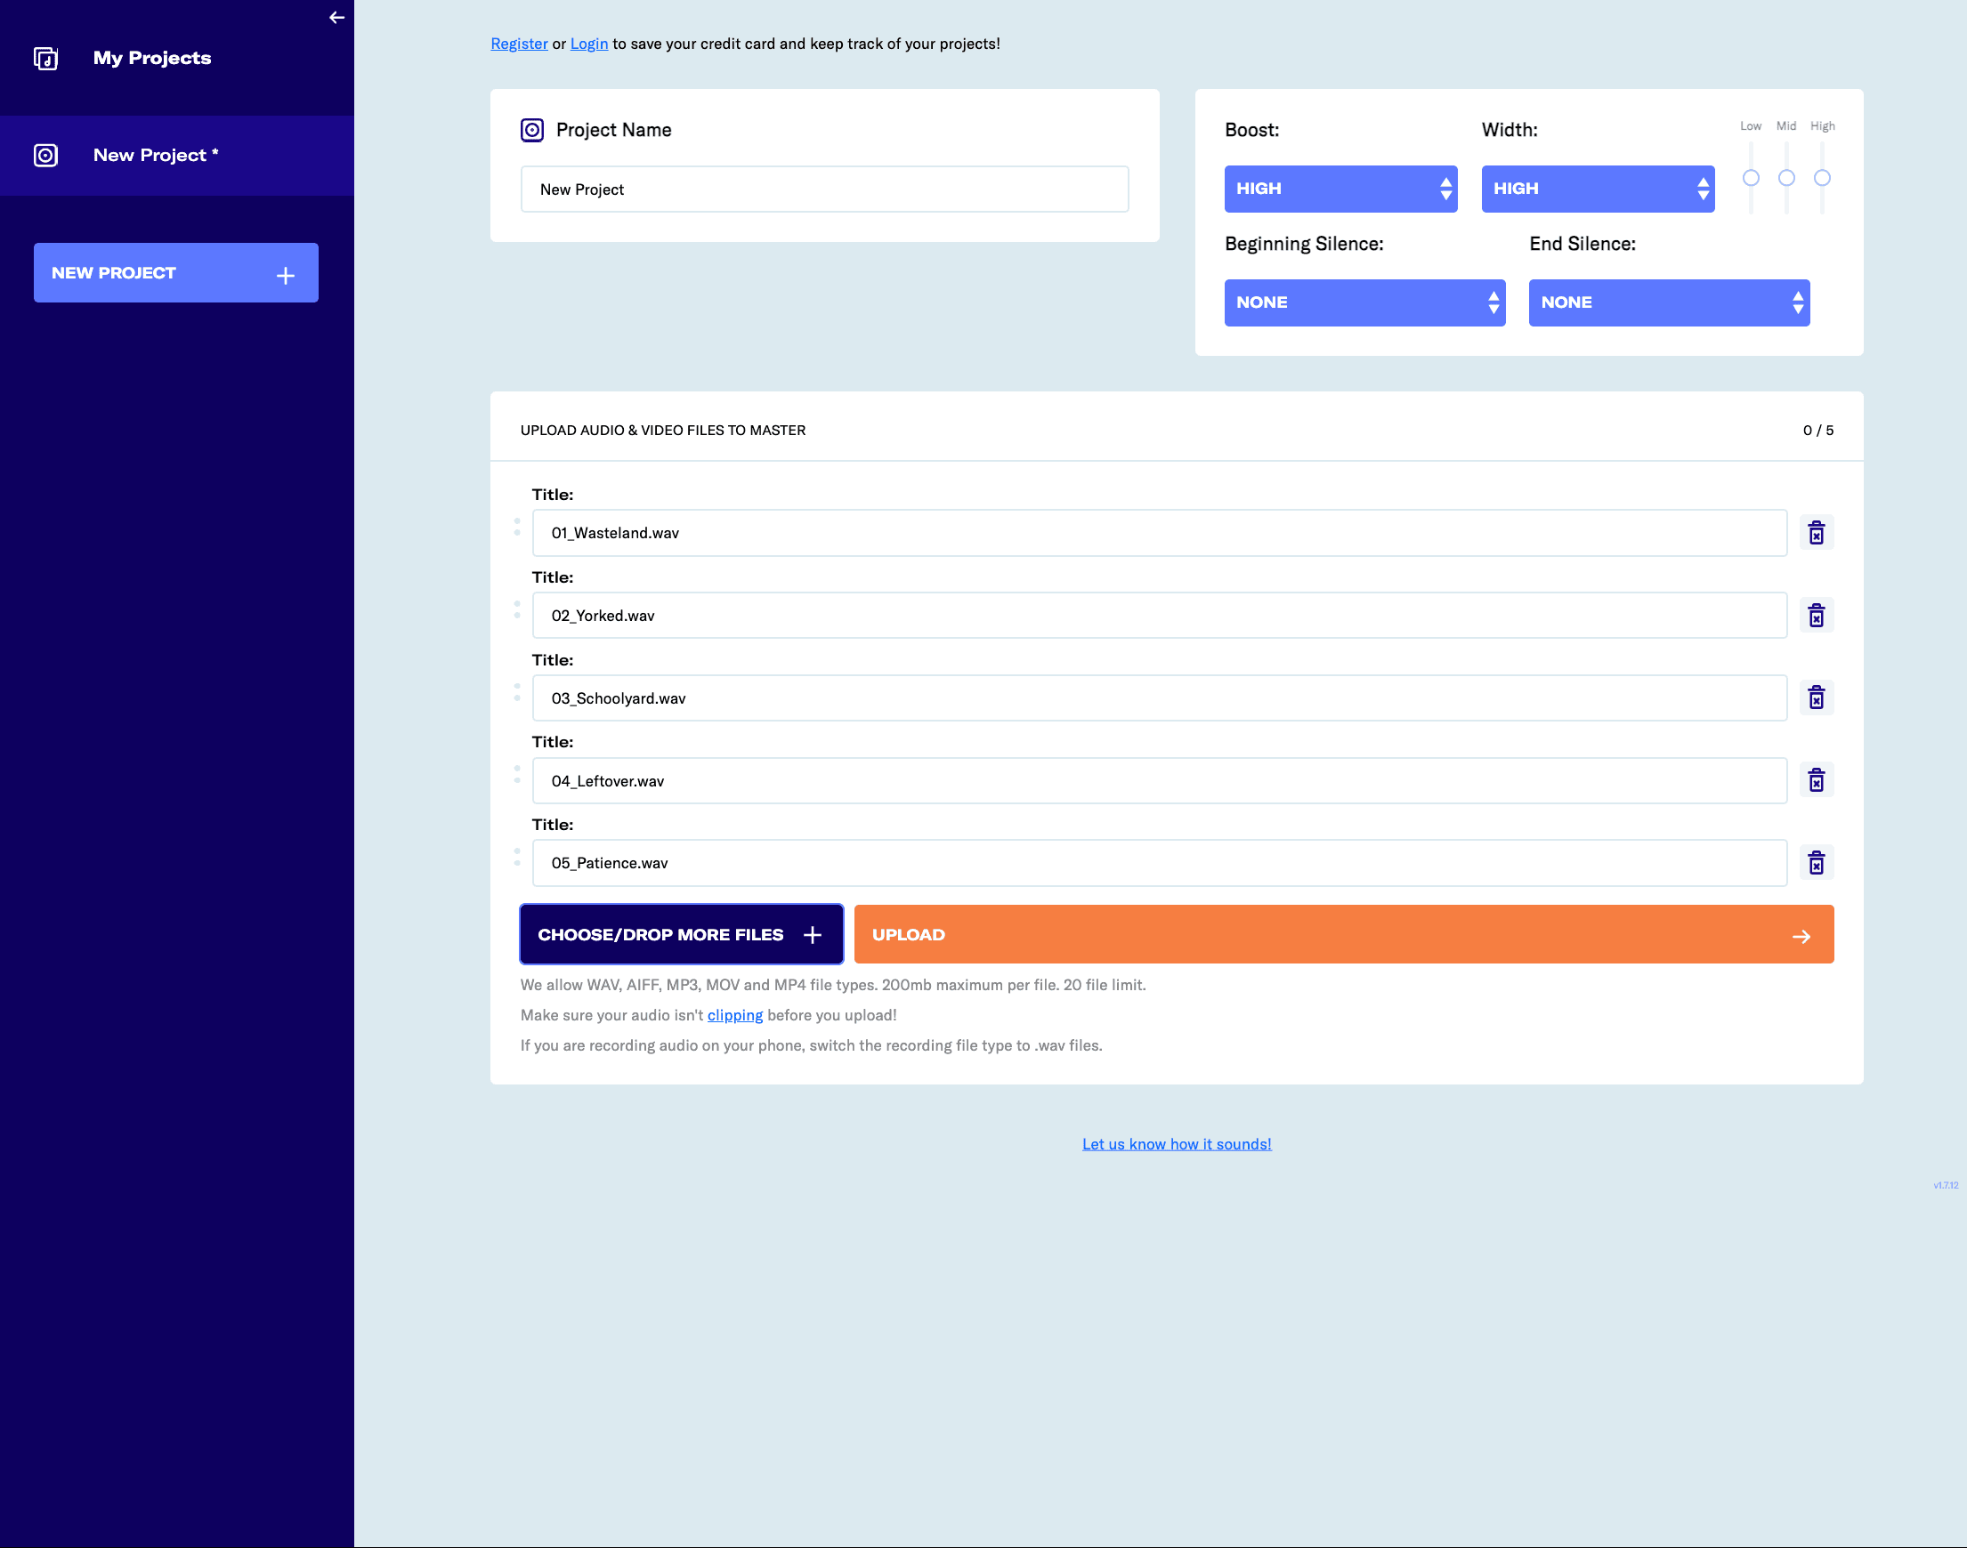Grab the drag handle for 04_Leftover.wav
Screen dimensions: 1967x1548
[x=517, y=774]
